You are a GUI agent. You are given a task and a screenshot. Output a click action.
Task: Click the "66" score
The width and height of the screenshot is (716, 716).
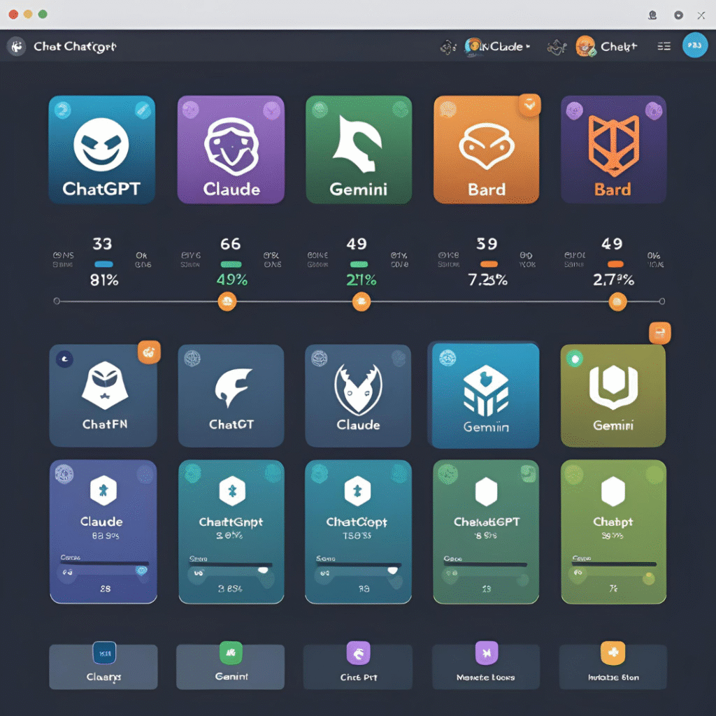click(x=231, y=244)
